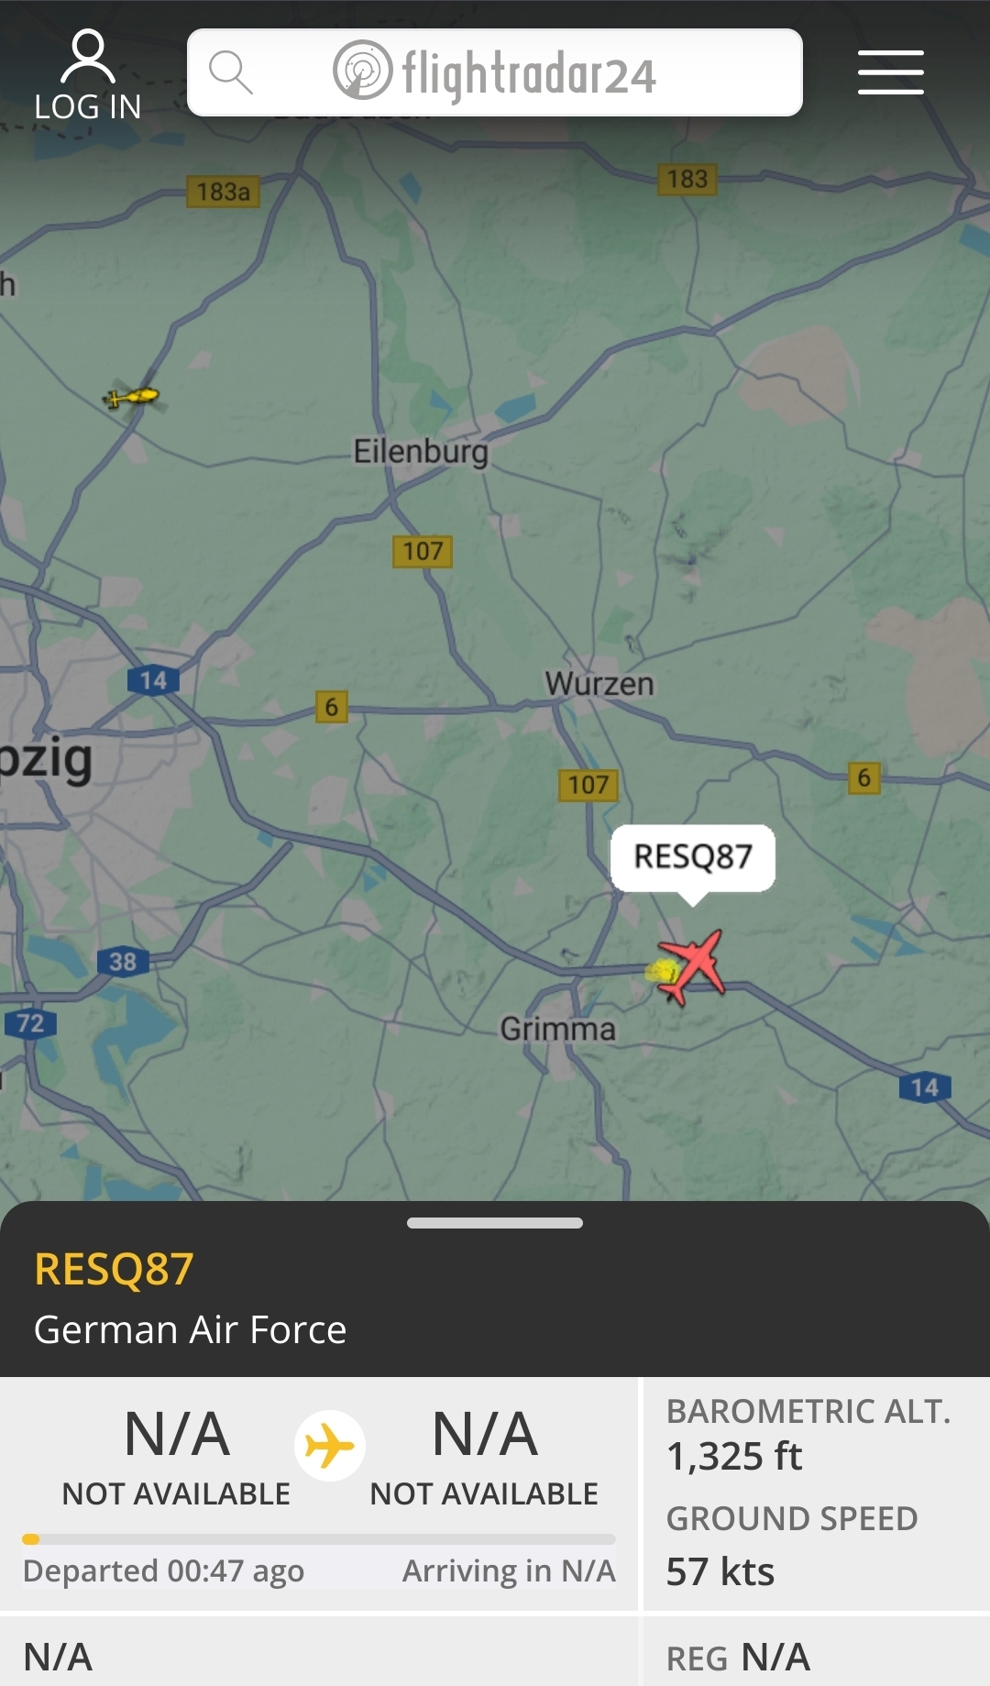
Task: Tap the Eilenburg town label
Action: tap(421, 452)
